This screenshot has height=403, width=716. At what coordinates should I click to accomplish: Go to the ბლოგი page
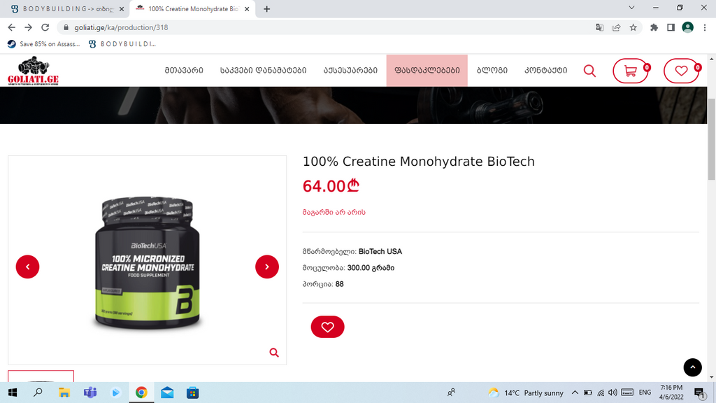pyautogui.click(x=492, y=71)
